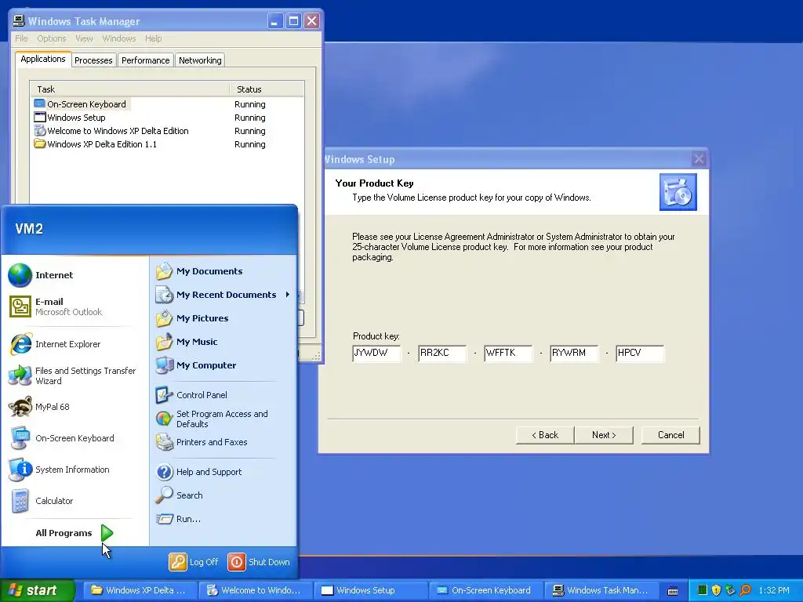Launch MyPal 68 browser
Image resolution: width=803 pixels, height=602 pixels.
(39, 407)
